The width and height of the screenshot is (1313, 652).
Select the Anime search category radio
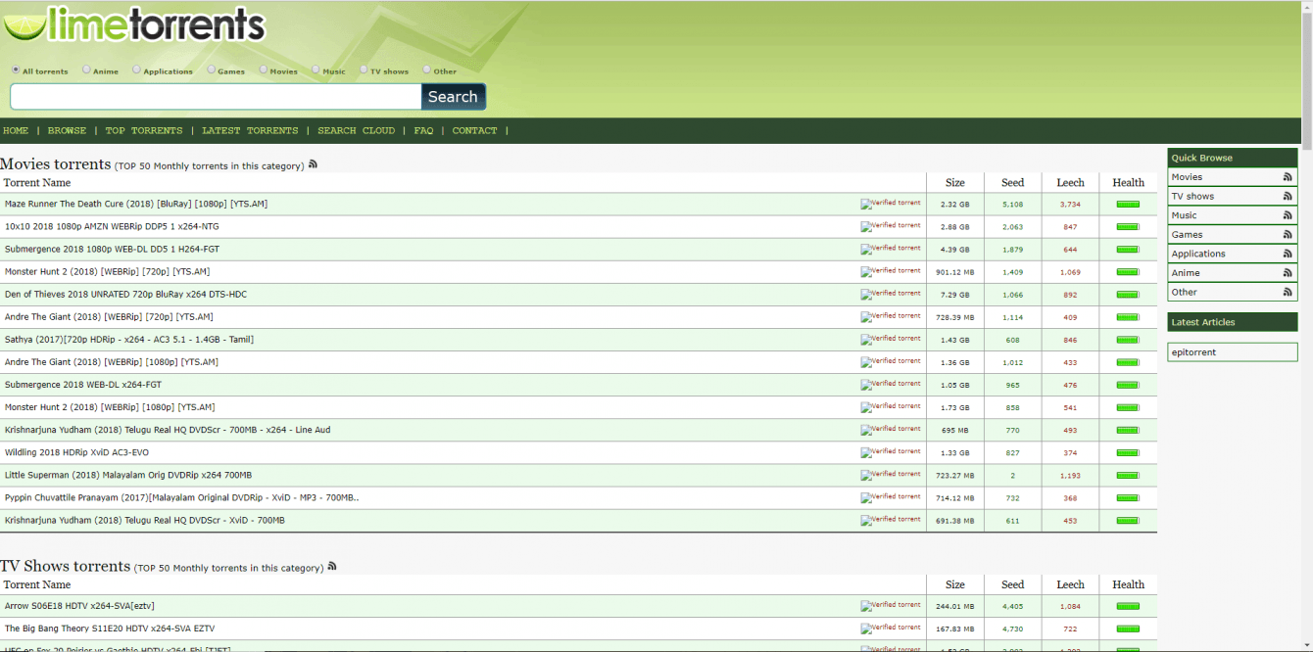(x=86, y=70)
